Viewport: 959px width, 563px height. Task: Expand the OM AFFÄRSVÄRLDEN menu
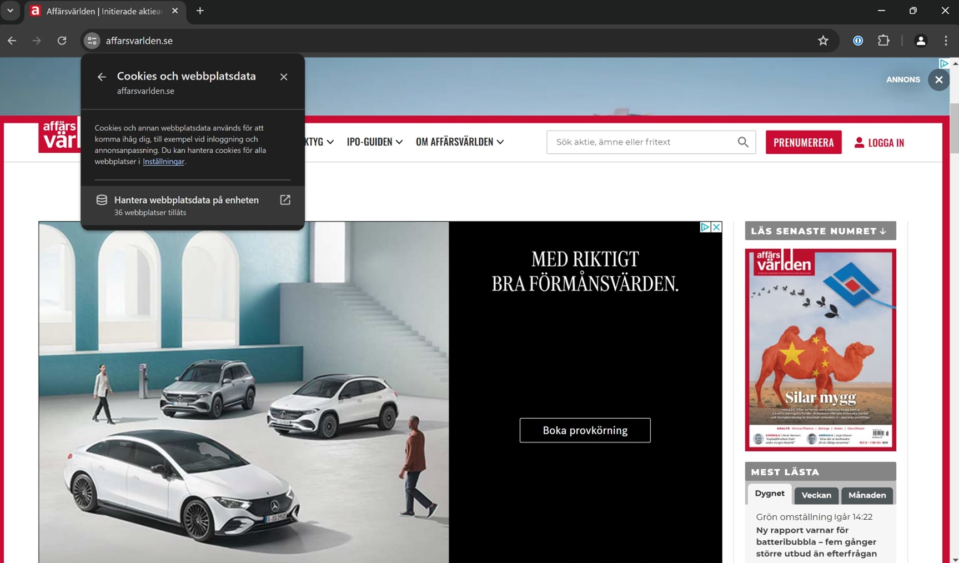[x=460, y=142]
